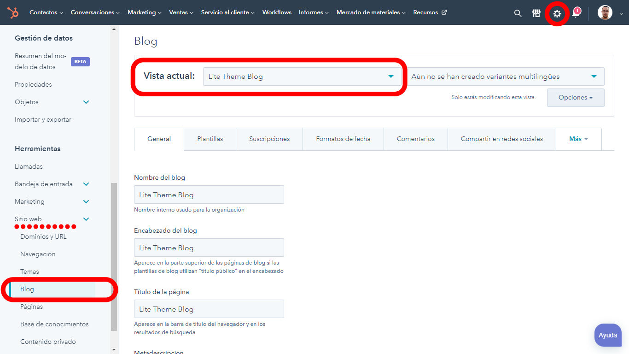Open Temas settings
Viewport: 629px width, 354px height.
(29, 271)
